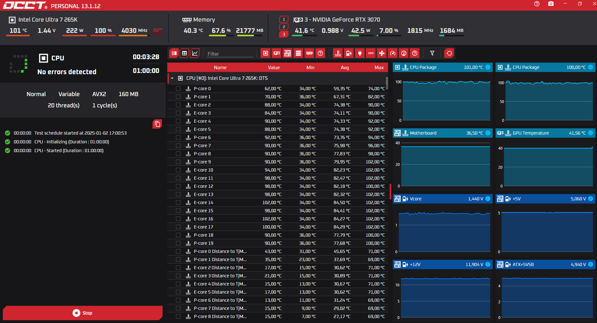Tick the E-core 5 temperature row checkbox
Viewport: 597px width, 323px height.
click(x=178, y=129)
